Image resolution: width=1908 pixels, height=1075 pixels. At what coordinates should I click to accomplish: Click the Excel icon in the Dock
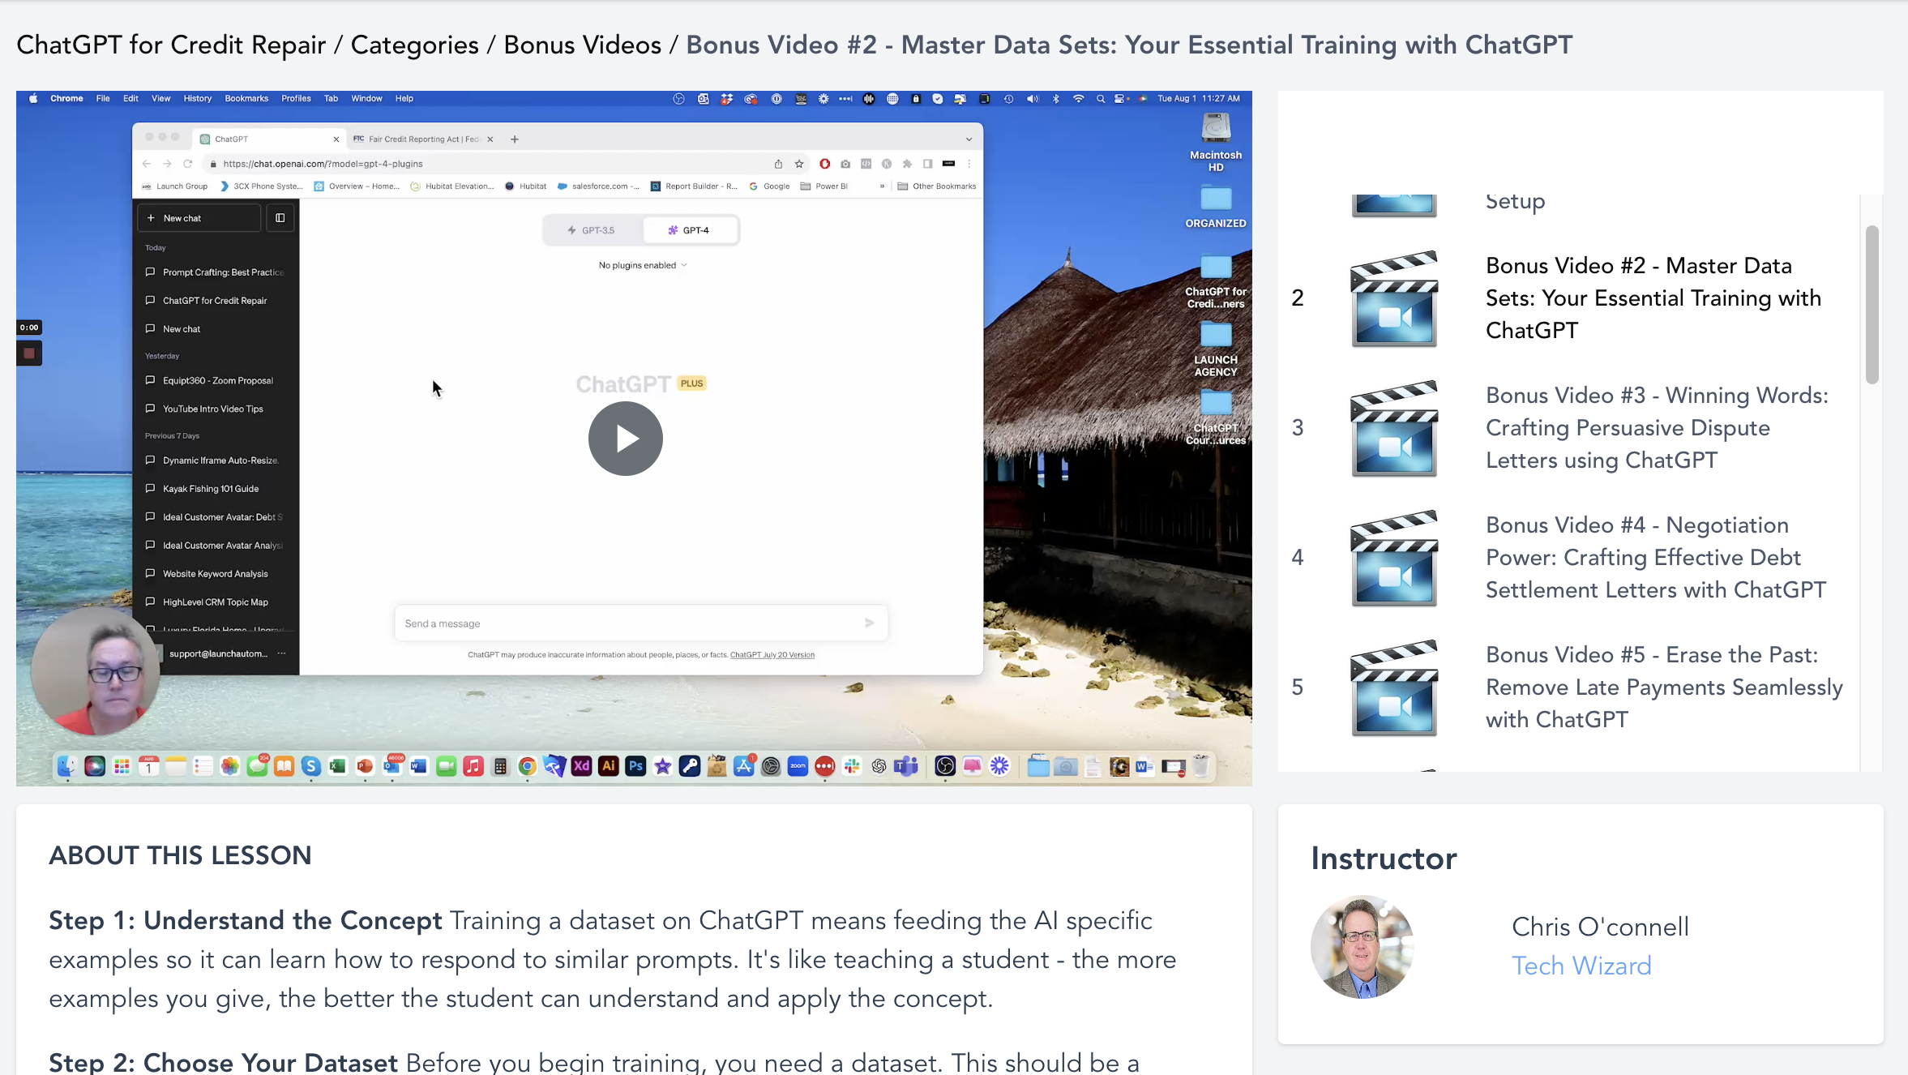click(338, 766)
